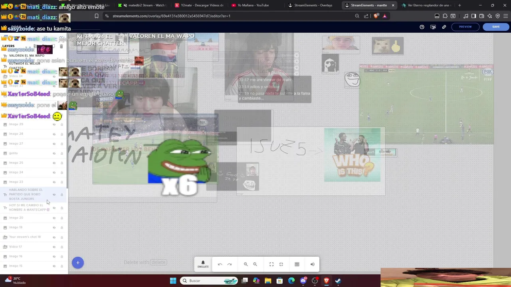Select the Image 19 layer
Image resolution: width=511 pixels, height=287 pixels.
point(33,227)
